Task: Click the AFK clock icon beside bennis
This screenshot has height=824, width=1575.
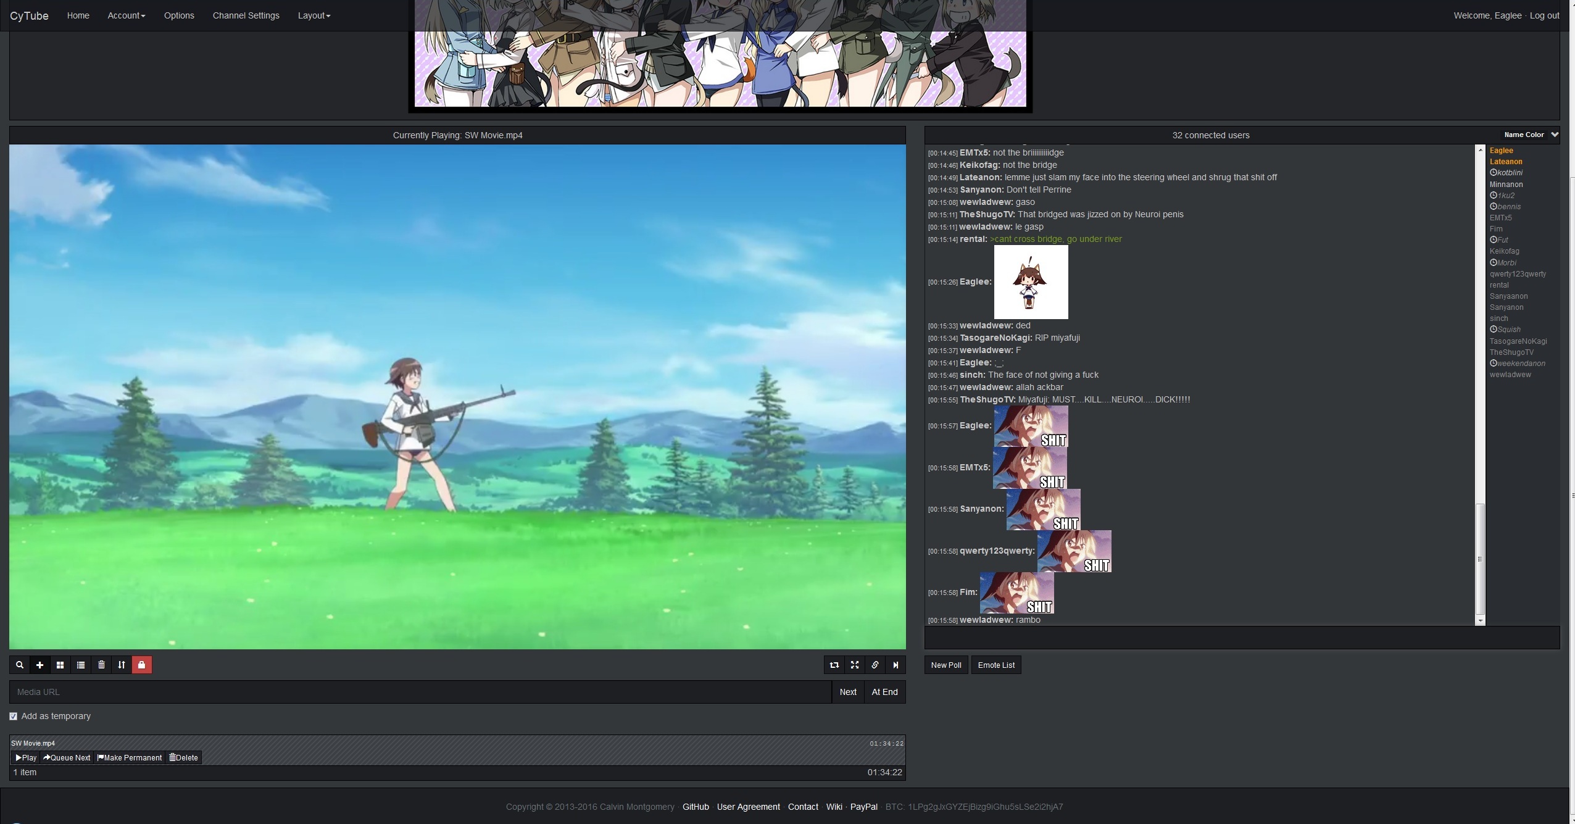Action: point(1494,206)
